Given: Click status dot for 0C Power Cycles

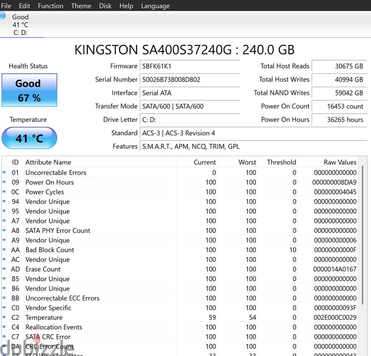Looking at the screenshot, I should (x=4, y=191).
